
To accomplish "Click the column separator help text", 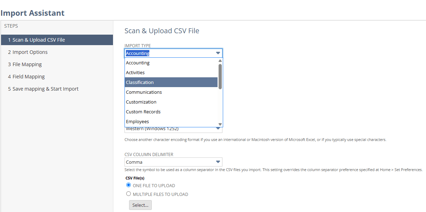I will [274, 170].
